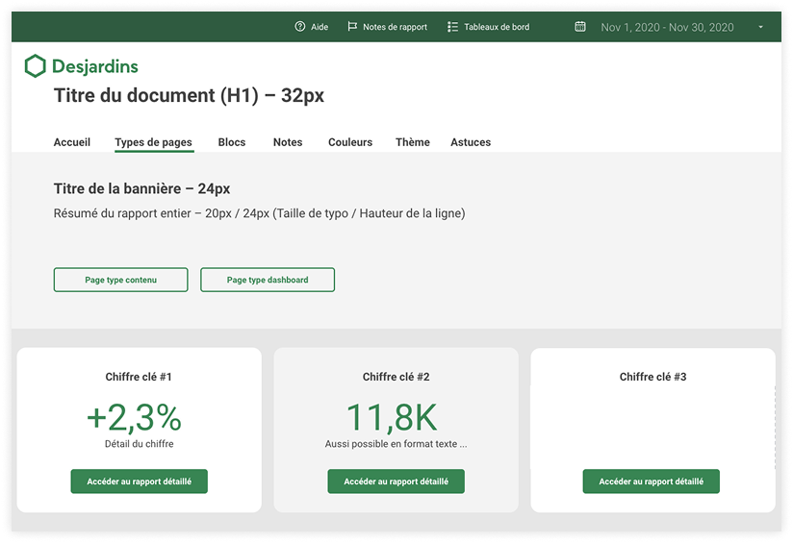Click the Desjardins hexagon logo
This screenshot has height=543, width=793.
pyautogui.click(x=36, y=66)
